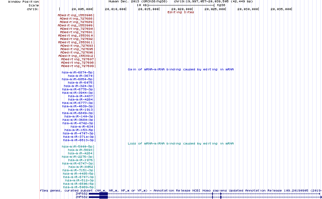Open the ADediting_1553909 editing site
This screenshot has width=322, height=199.
(x=75, y=25)
